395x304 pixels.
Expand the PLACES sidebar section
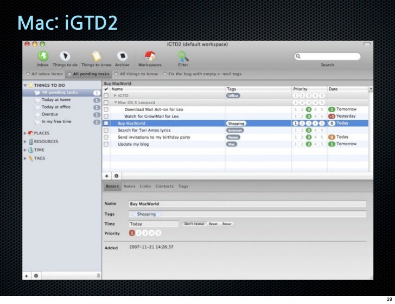point(25,133)
